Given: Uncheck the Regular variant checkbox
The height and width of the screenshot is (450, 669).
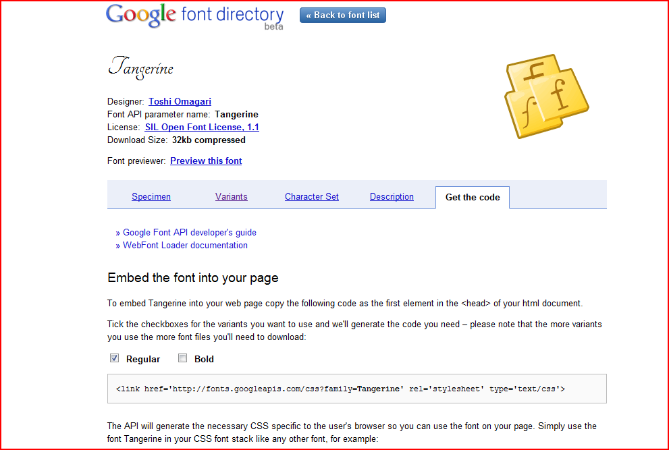Looking at the screenshot, I should [114, 358].
